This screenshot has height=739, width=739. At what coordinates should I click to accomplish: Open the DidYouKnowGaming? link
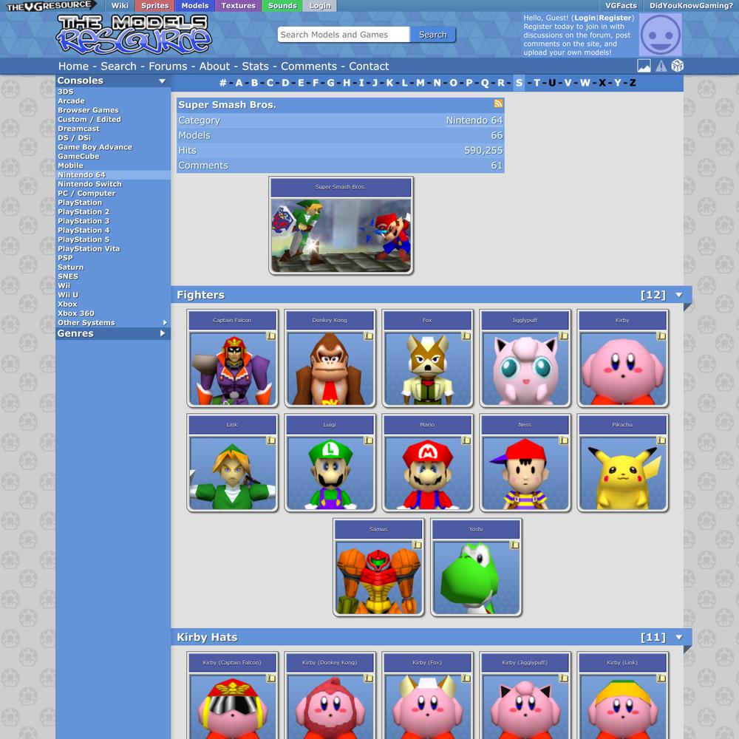coord(691,6)
